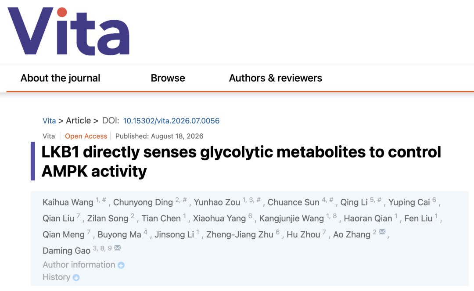Click the Article breadcrumb item

tap(78, 121)
